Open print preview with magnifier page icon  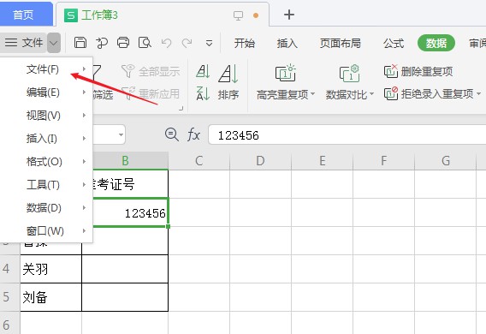coord(145,43)
